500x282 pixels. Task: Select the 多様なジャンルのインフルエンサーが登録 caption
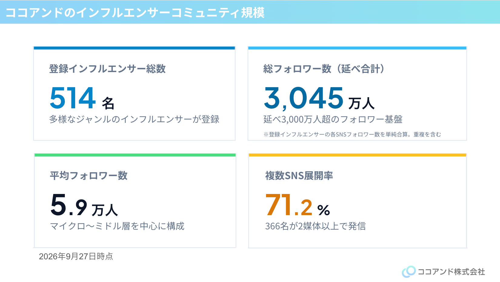tap(134, 119)
